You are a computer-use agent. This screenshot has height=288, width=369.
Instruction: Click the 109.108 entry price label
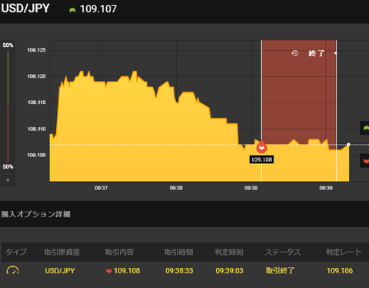click(261, 159)
